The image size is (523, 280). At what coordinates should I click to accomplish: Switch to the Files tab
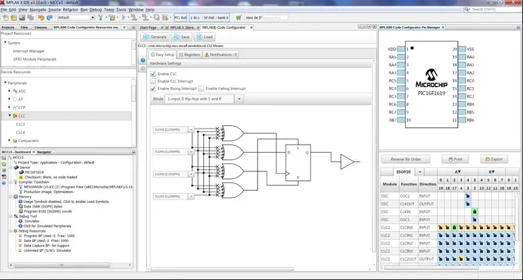pyautogui.click(x=24, y=27)
